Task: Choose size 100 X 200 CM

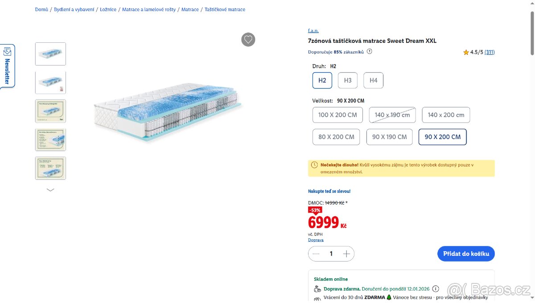Action: (x=337, y=115)
